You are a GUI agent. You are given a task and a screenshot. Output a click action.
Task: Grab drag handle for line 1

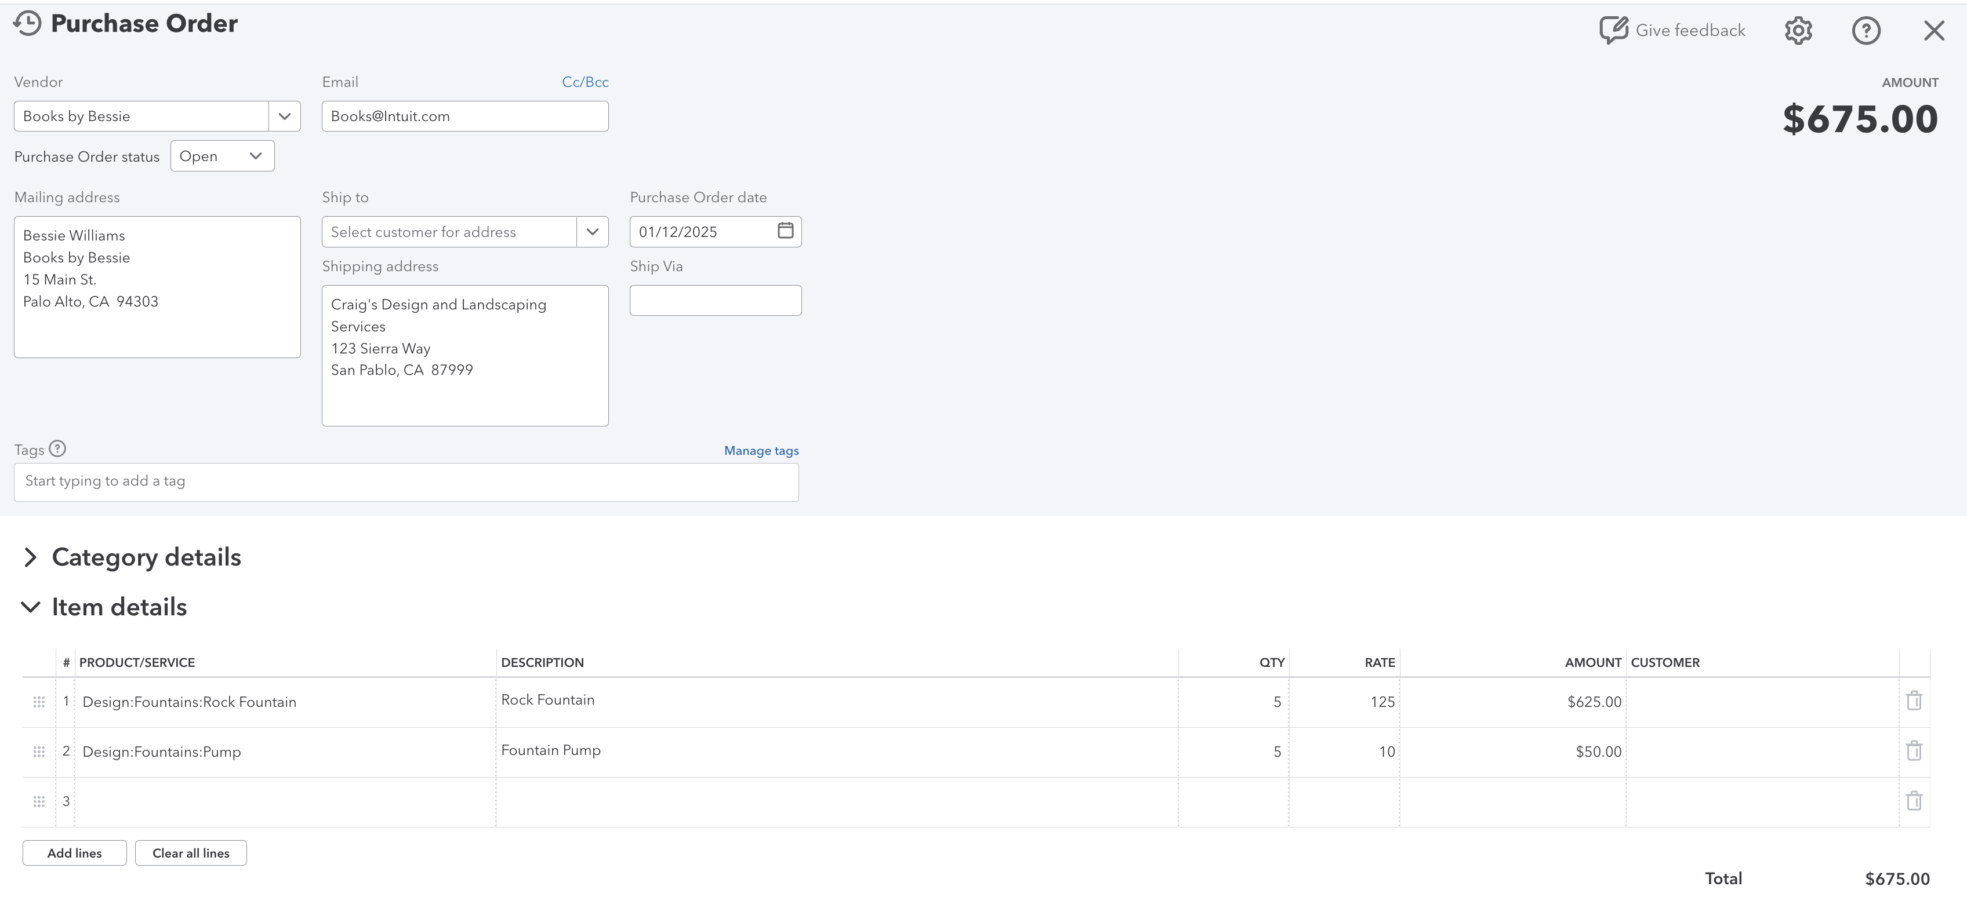tap(39, 702)
